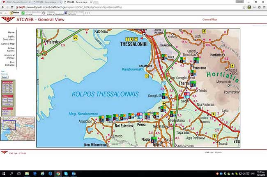The width and height of the screenshot is (267, 177).
Task: Select controller icon beside Georgiki label
Action: click(165, 96)
